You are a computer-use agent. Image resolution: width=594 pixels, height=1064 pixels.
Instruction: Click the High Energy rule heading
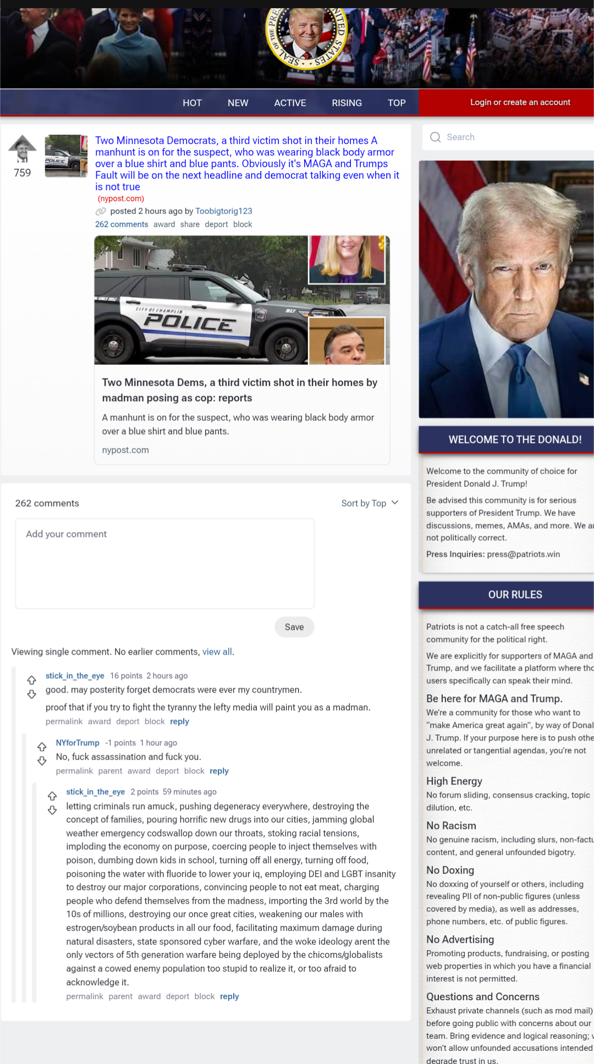click(x=454, y=781)
